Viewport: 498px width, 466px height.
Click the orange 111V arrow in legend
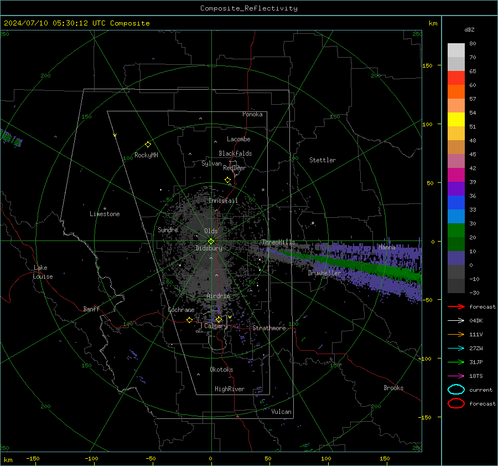(456, 334)
